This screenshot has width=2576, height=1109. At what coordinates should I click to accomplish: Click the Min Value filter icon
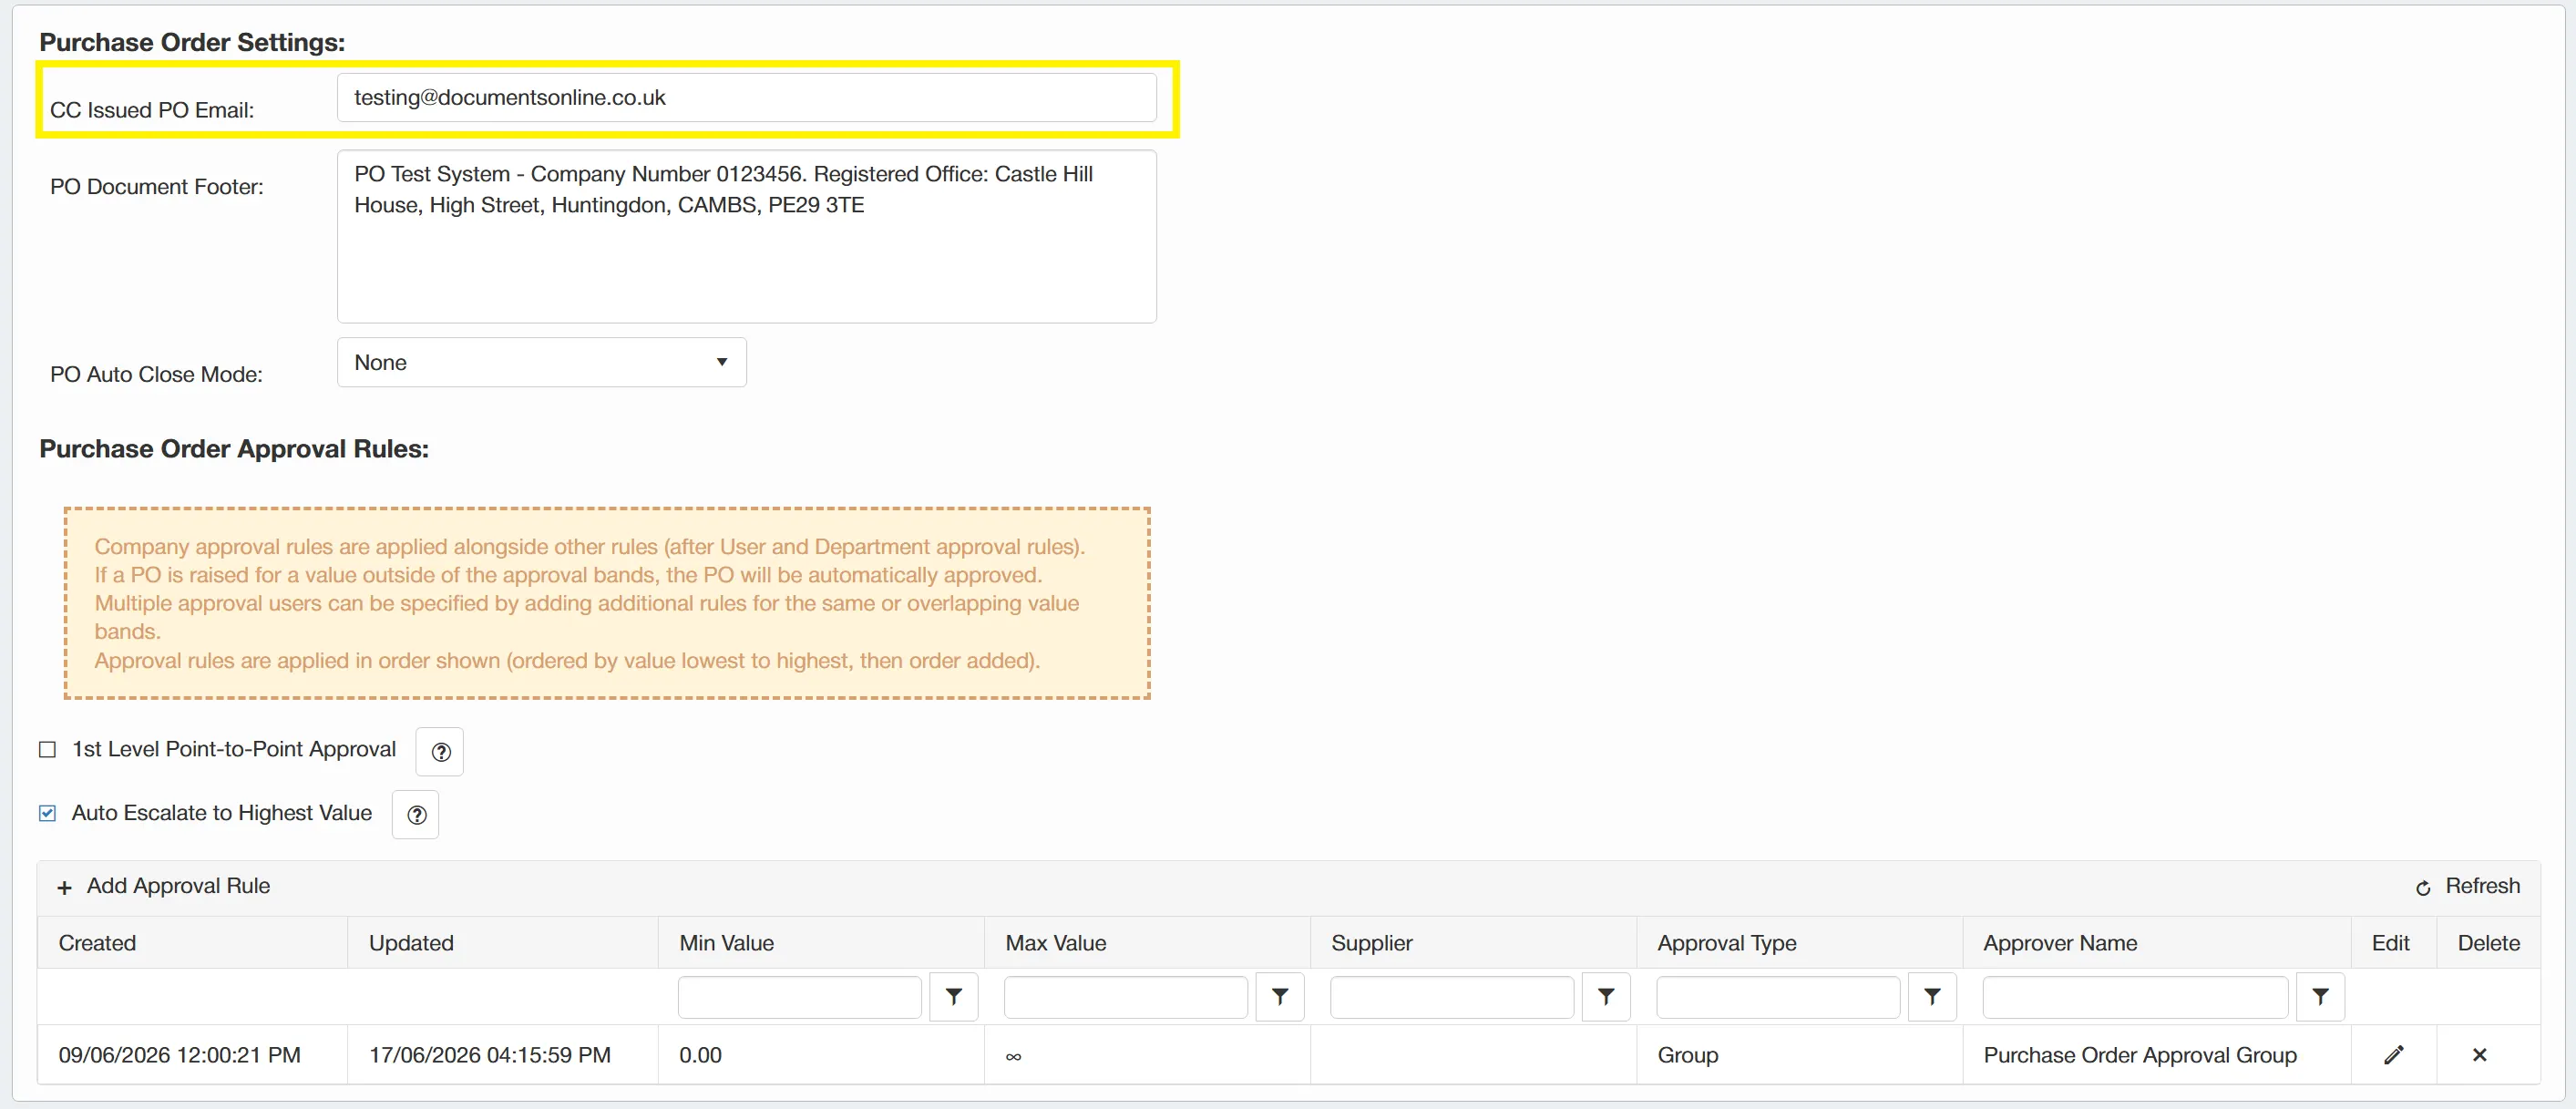[954, 997]
